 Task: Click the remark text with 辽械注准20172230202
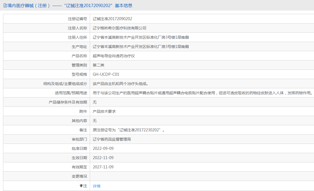tap(128, 130)
